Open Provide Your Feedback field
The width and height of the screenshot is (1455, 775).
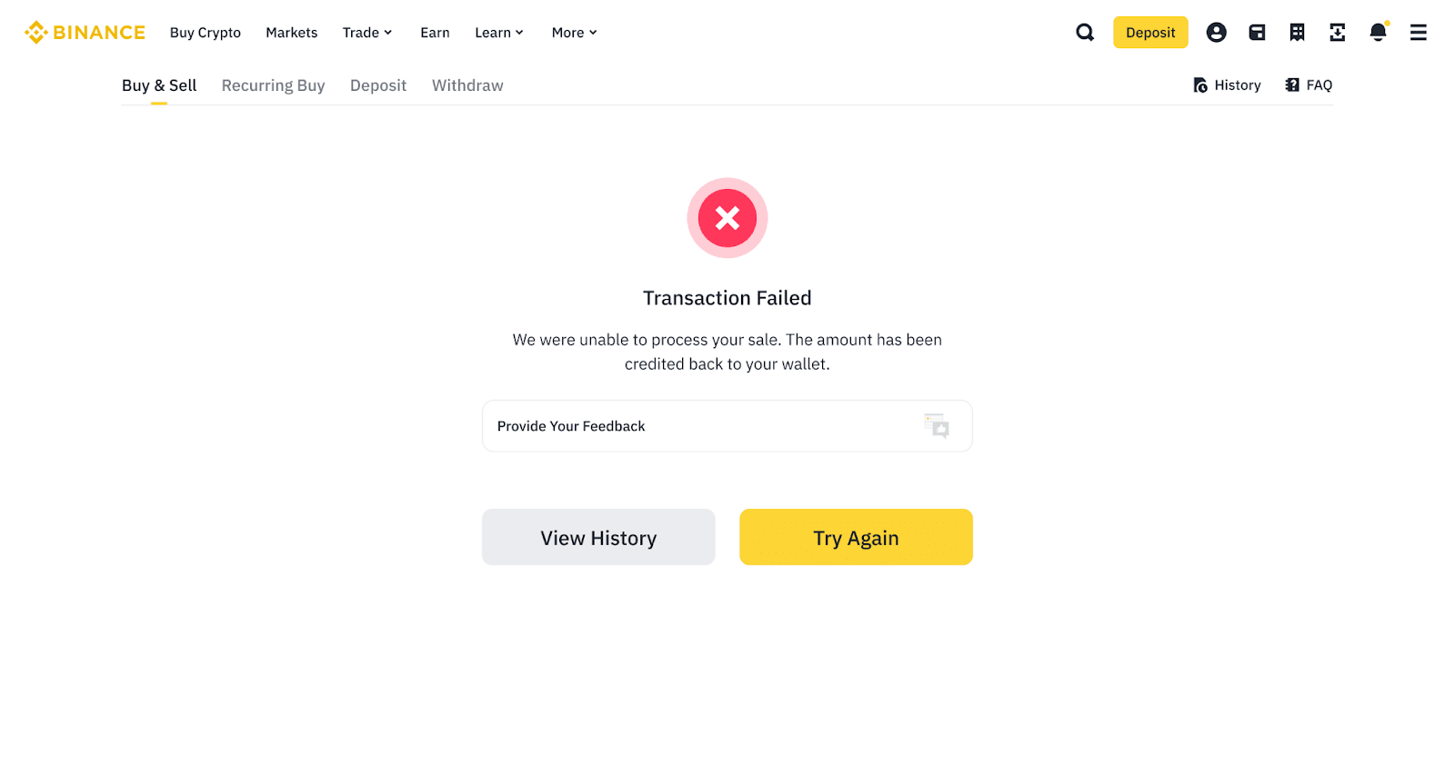click(x=727, y=426)
